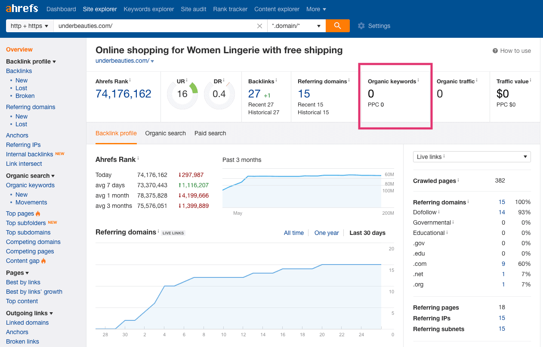Switch to the Paid search tab
Image resolution: width=543 pixels, height=347 pixels.
(x=210, y=133)
